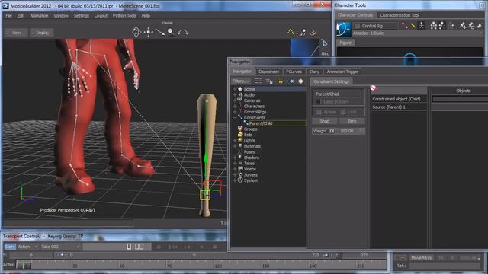
Task: Click the character actor icon in Character Controls
Action: [343, 29]
